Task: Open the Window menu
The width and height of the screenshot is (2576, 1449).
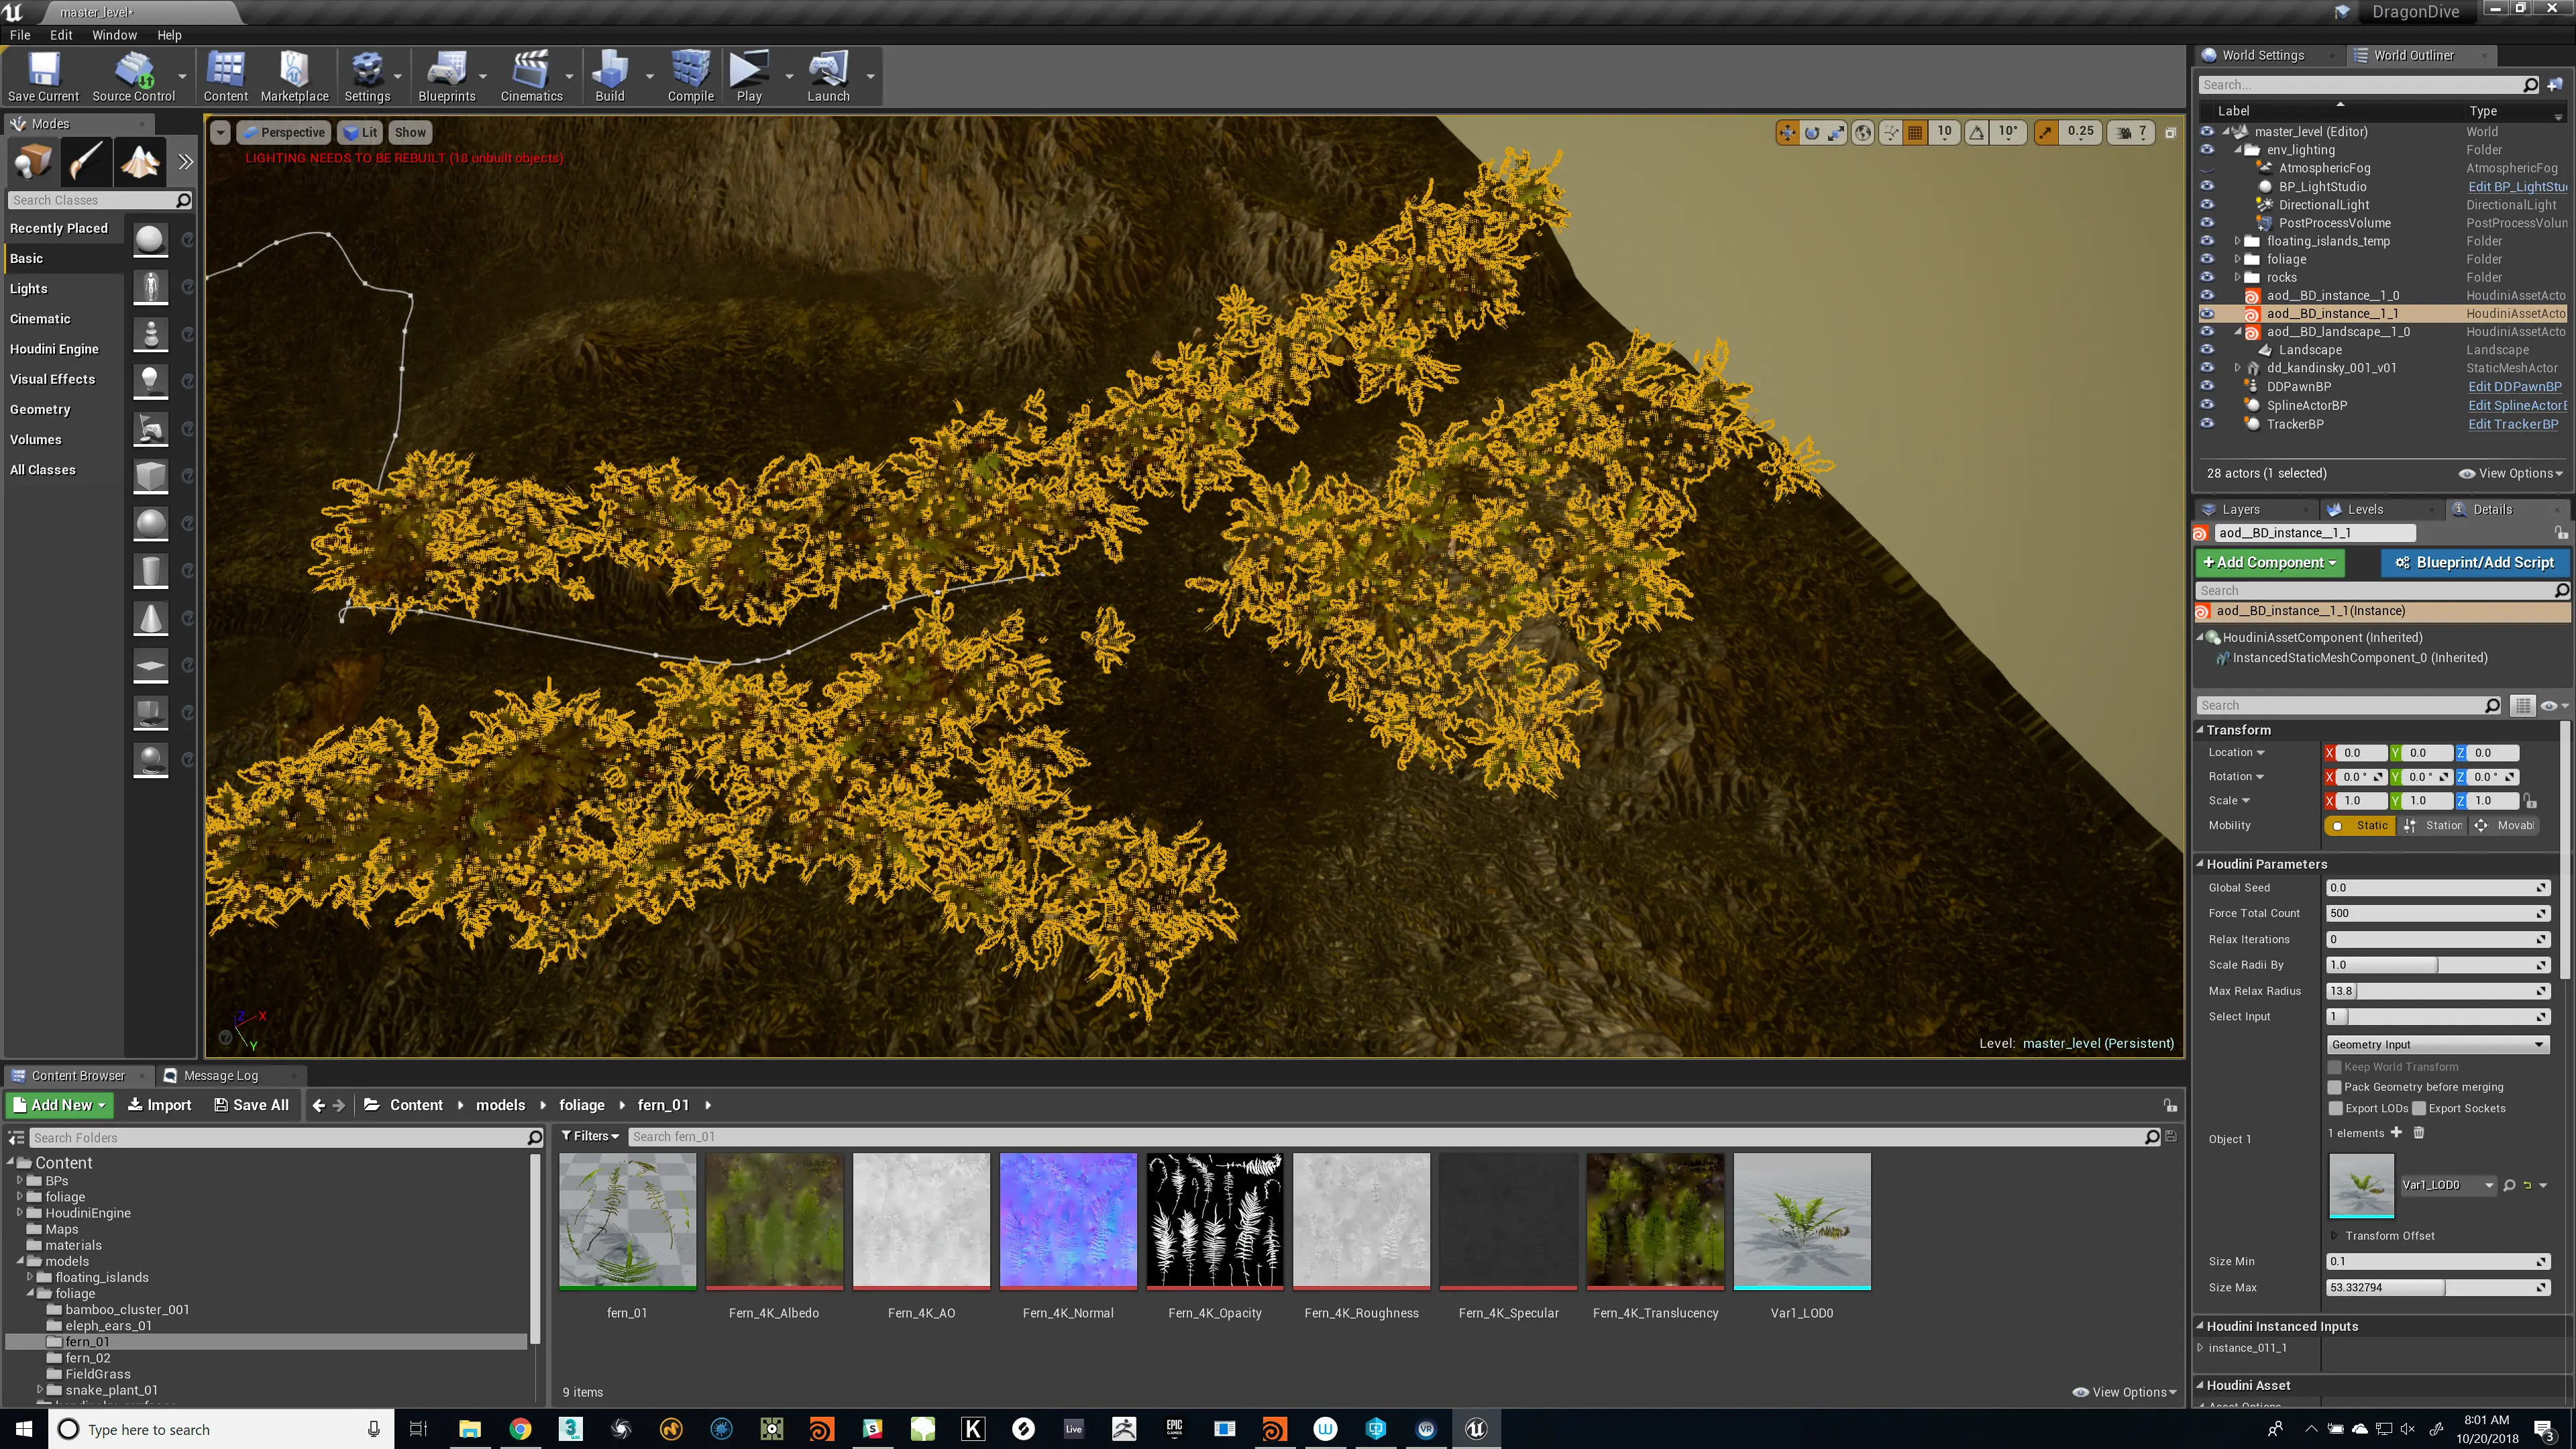Action: click(114, 34)
